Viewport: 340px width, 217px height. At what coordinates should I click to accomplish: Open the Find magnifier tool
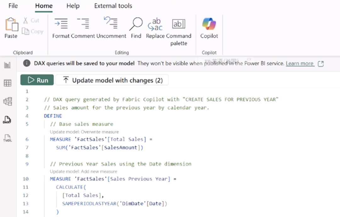pyautogui.click(x=136, y=28)
